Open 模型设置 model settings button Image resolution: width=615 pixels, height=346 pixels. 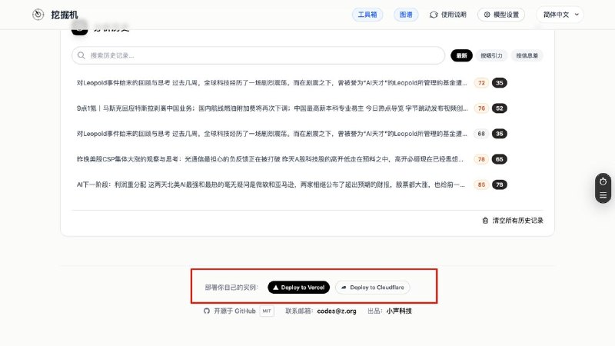tap(501, 15)
